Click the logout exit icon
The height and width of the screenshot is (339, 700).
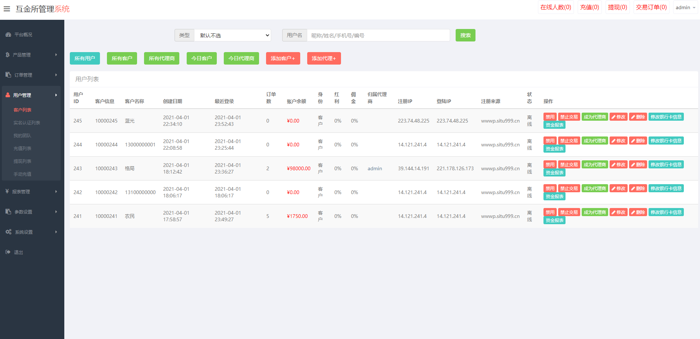click(x=8, y=252)
